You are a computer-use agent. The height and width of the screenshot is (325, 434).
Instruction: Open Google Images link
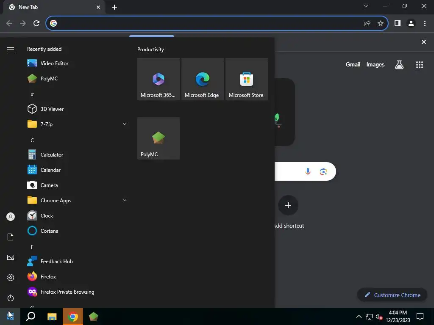(x=376, y=64)
